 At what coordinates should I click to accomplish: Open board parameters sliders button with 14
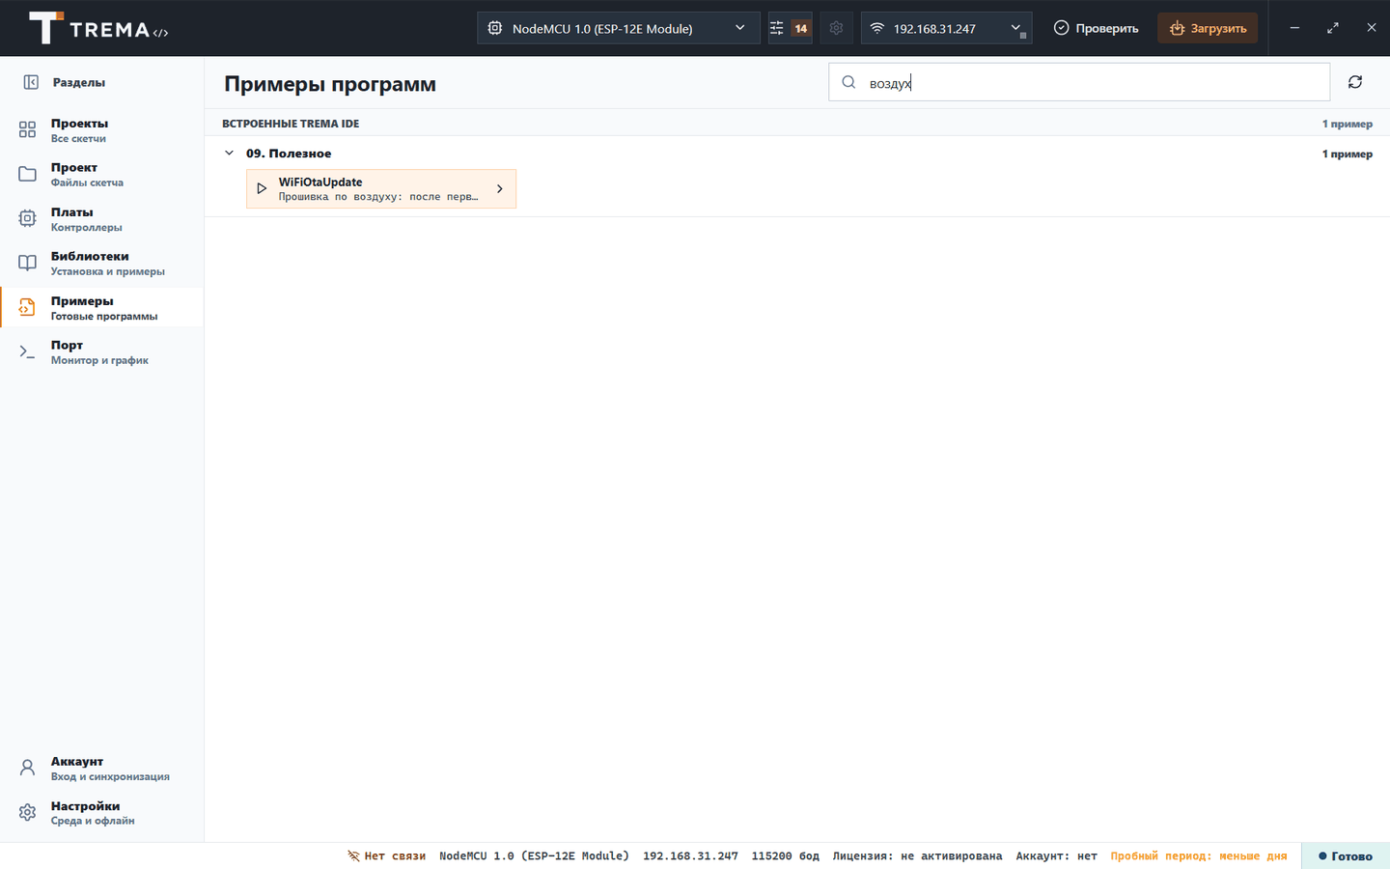[x=790, y=28]
